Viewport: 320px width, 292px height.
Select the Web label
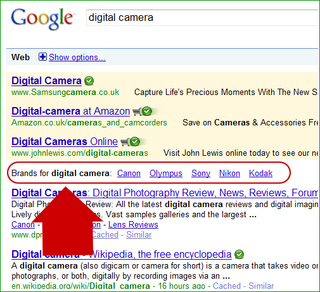[20, 57]
